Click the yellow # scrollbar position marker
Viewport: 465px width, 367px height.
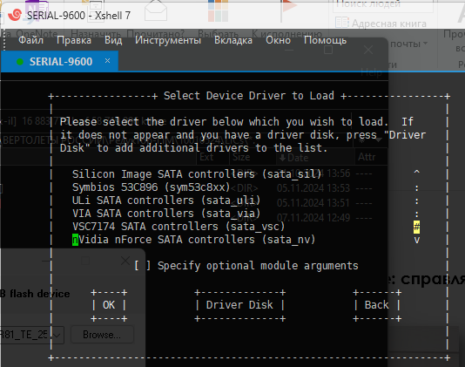point(416,228)
